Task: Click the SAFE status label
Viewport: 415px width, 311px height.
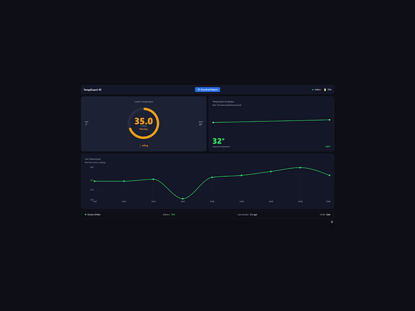Action: coord(327,147)
